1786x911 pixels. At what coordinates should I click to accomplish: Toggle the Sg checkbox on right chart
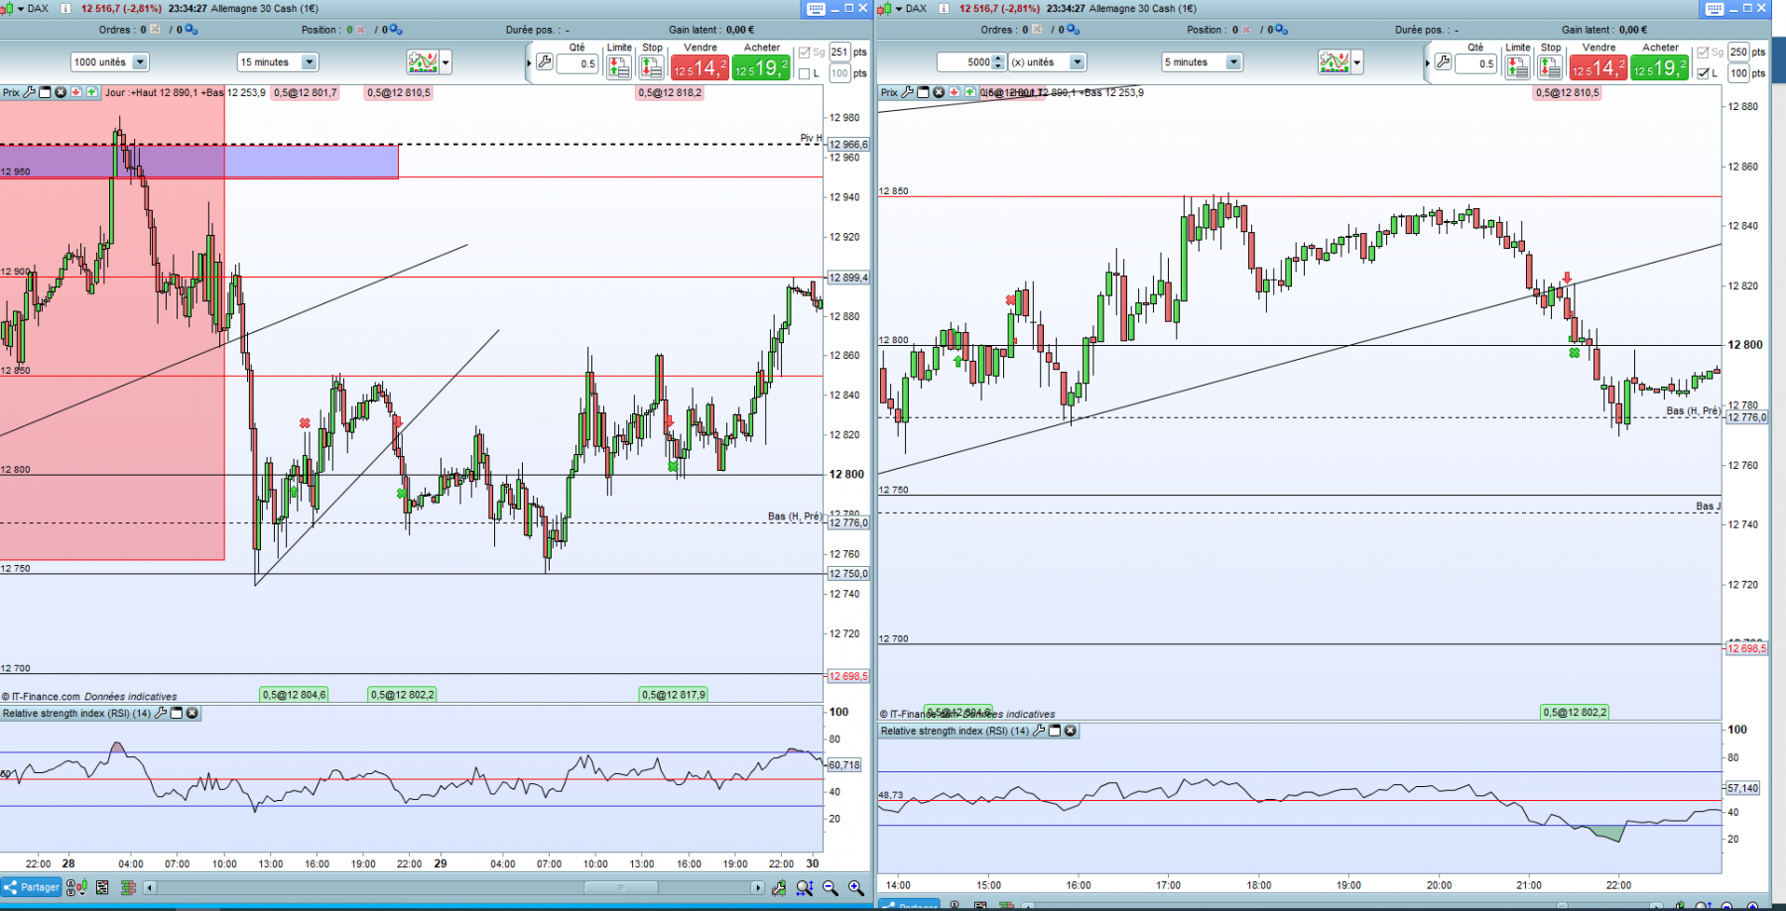1703,53
